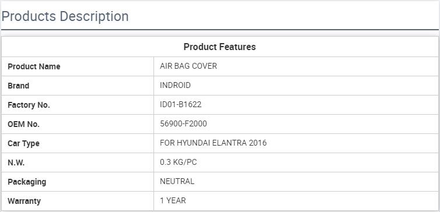Click the Factory No. label
Viewport: 440px width, 212px height.
pos(29,105)
